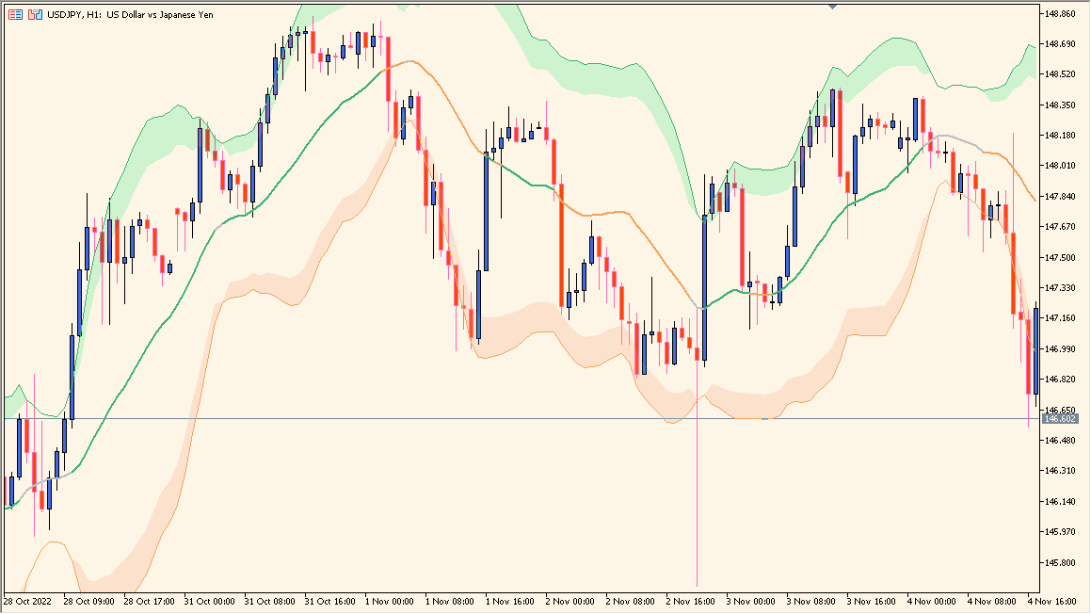Click the 1 Nov 00:00 time label
This screenshot has height=614, width=1091.
coord(390,601)
